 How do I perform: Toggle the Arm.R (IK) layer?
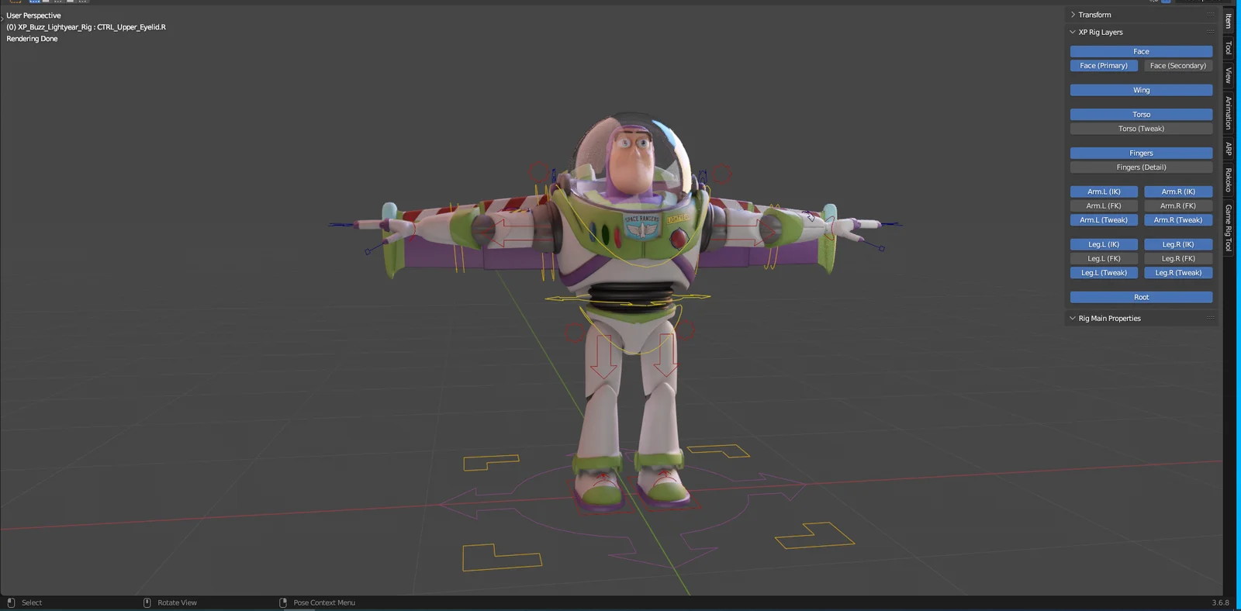[1178, 192]
